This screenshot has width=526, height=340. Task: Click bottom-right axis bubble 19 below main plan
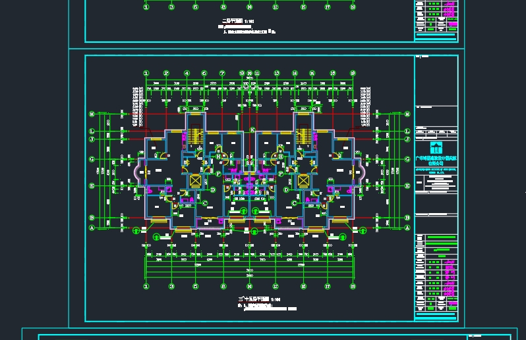(x=353, y=286)
